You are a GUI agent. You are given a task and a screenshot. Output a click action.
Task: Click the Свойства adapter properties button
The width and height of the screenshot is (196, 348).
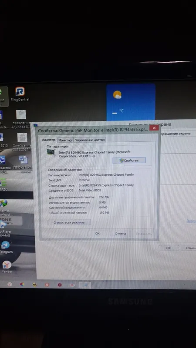[129, 161]
